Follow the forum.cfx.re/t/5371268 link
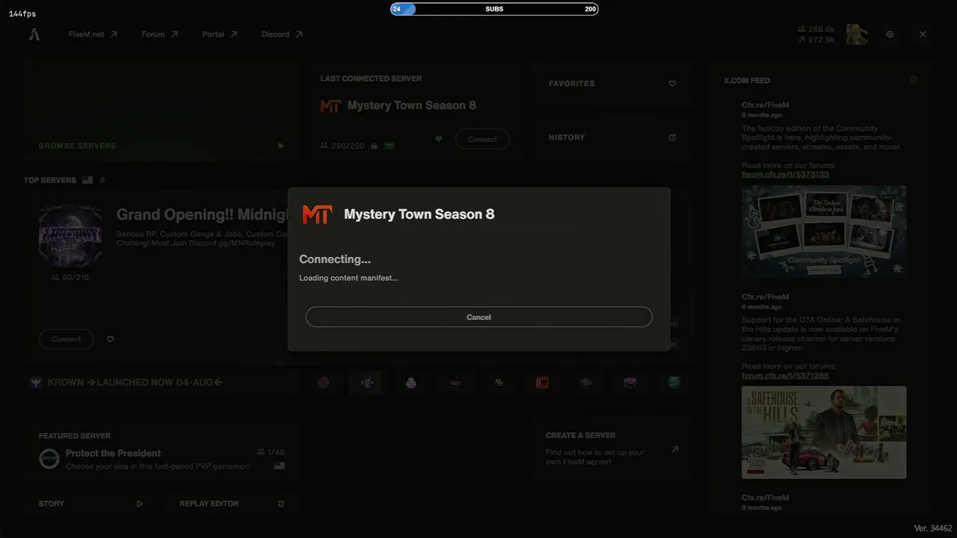 785,375
